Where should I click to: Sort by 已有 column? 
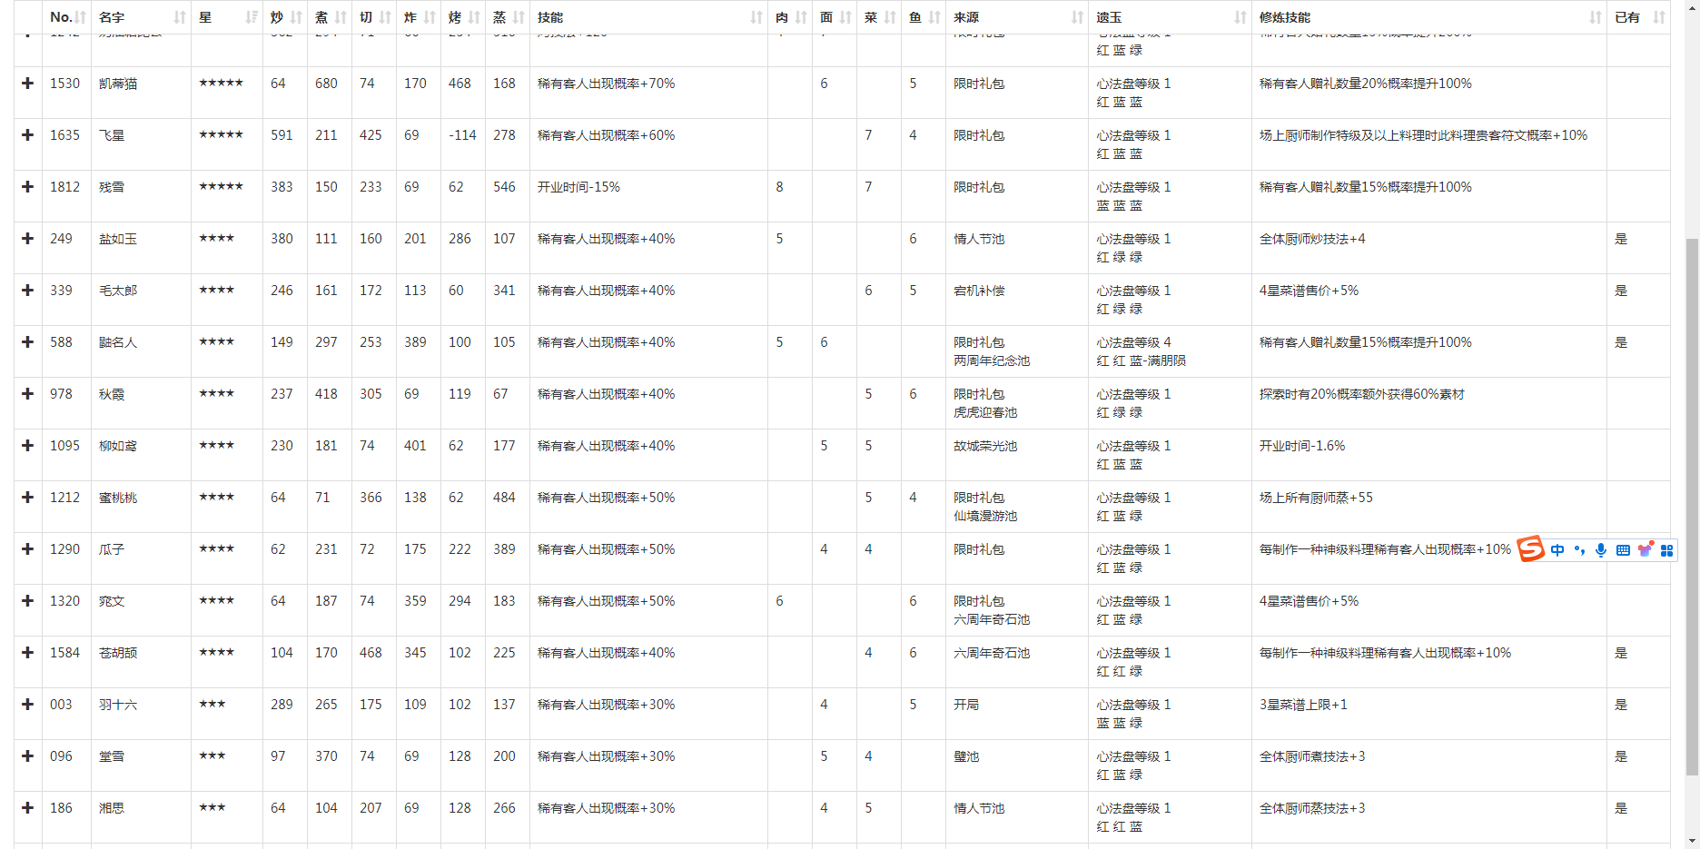pyautogui.click(x=1638, y=17)
